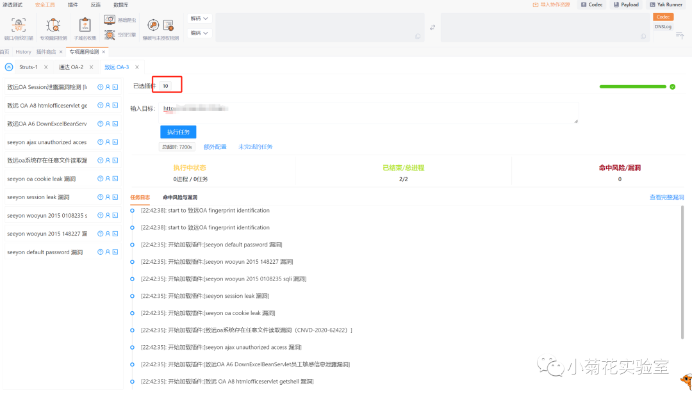Open the port/fingerprint scan tool

pos(19,29)
